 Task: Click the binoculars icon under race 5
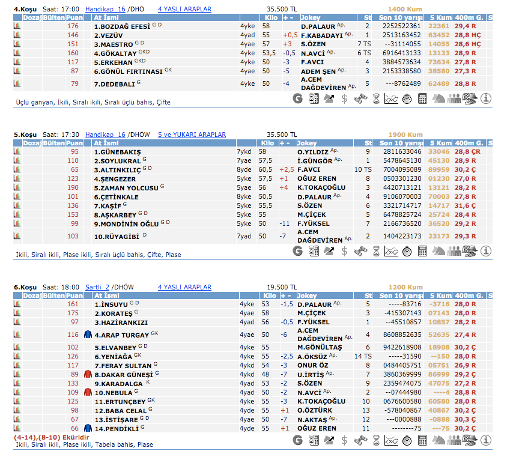tap(360, 251)
